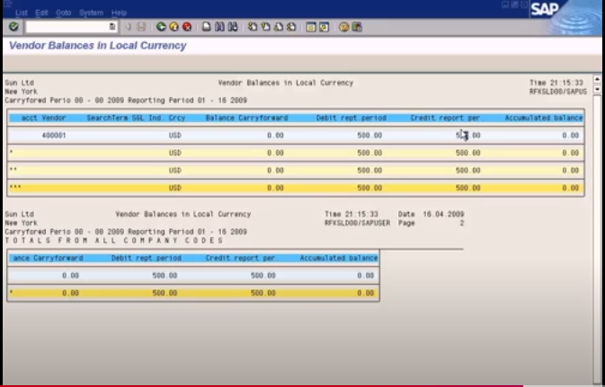
Task: Click the 'Date 16.04.2009' text
Action: (x=432, y=214)
